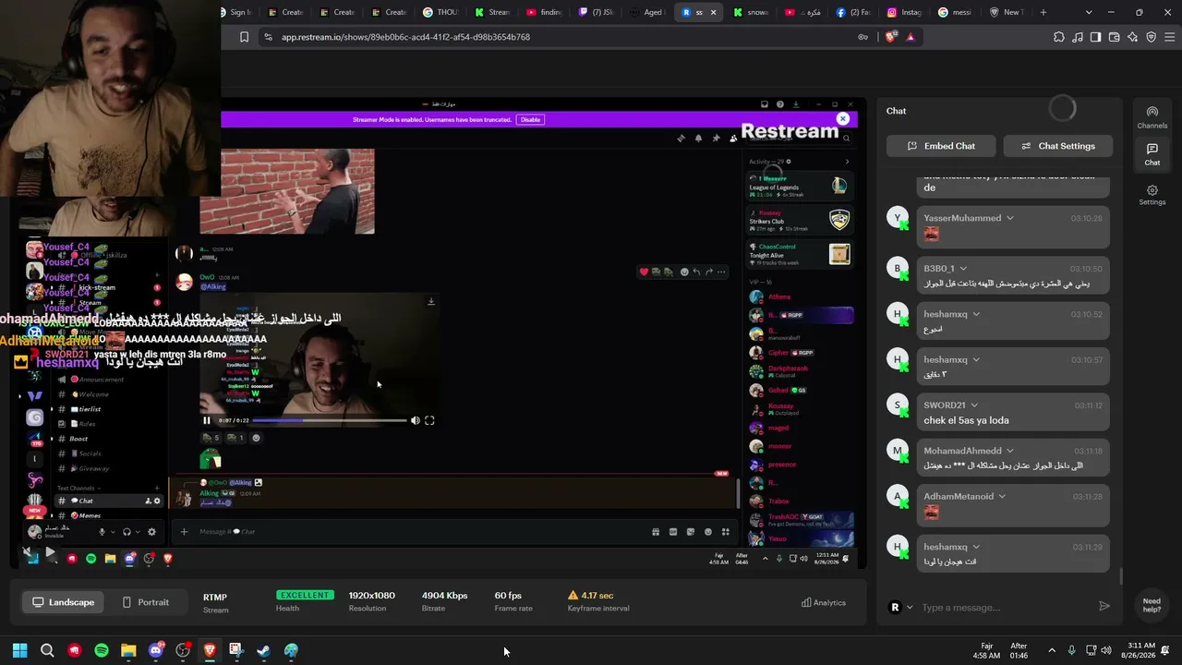Image resolution: width=1182 pixels, height=665 pixels.
Task: Open the Brave Shields icon in the address bar
Action: pos(890,37)
